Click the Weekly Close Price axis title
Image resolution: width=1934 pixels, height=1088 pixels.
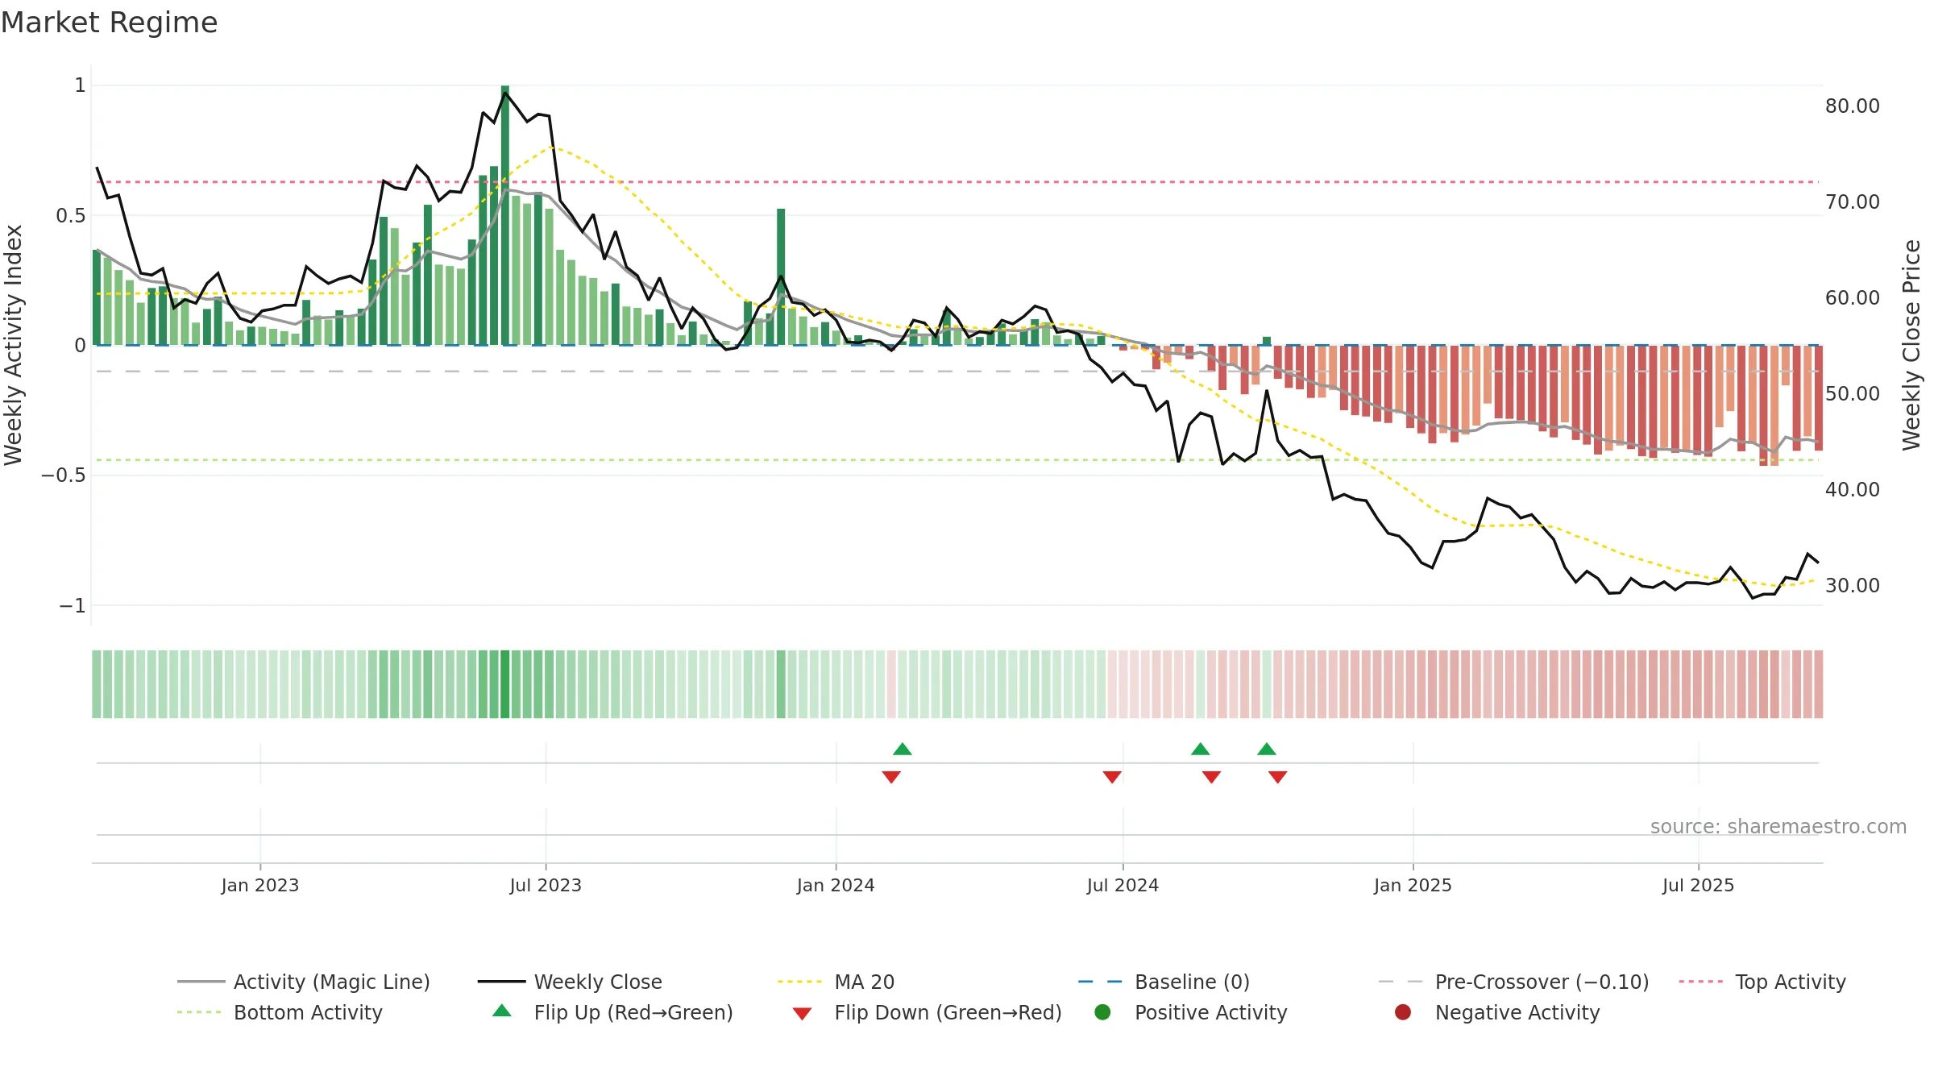pos(1911,345)
